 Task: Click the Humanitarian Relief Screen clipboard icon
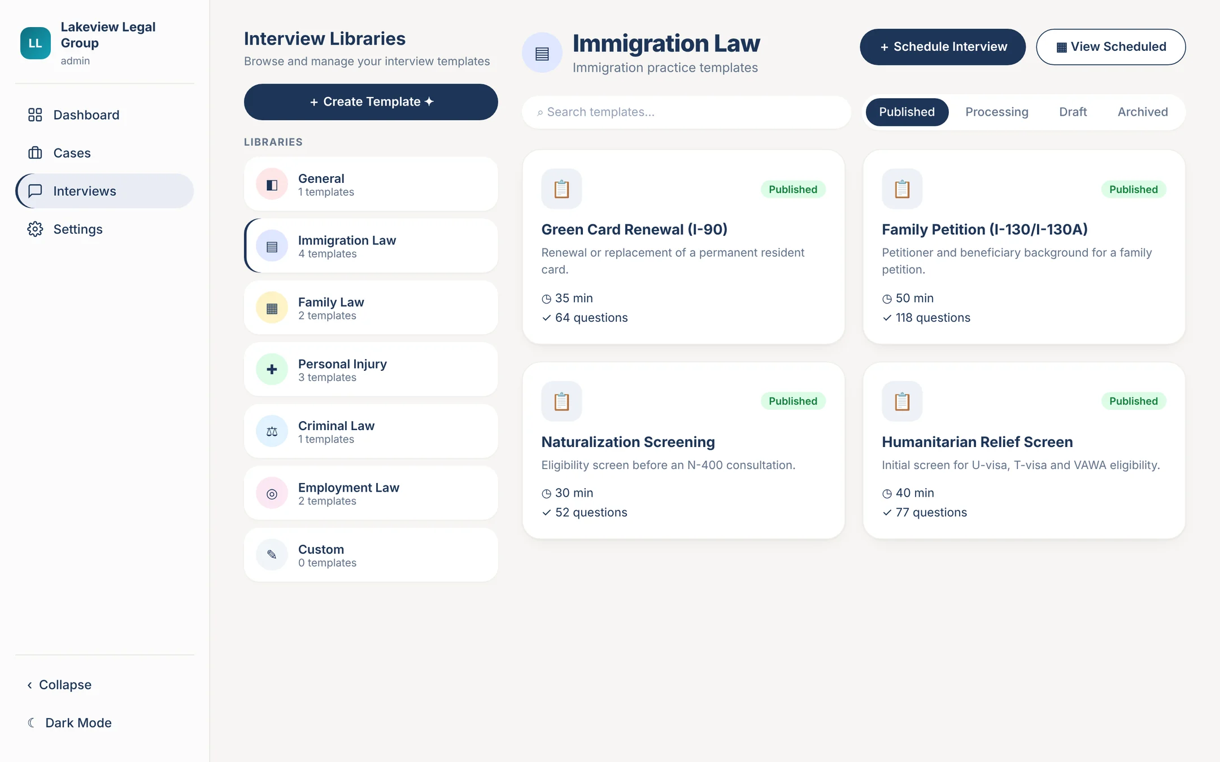pyautogui.click(x=902, y=401)
